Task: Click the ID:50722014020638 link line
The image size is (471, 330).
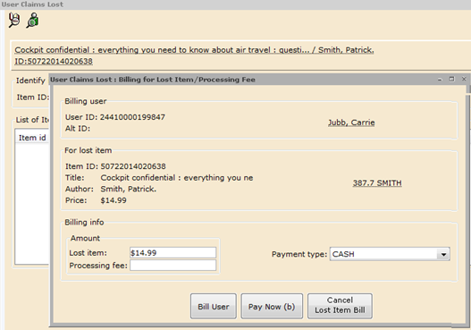Action: click(54, 62)
